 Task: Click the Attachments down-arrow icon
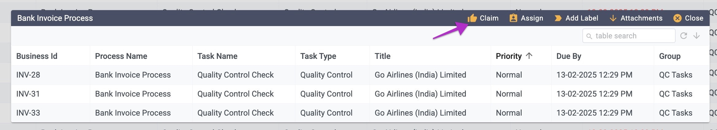613,18
